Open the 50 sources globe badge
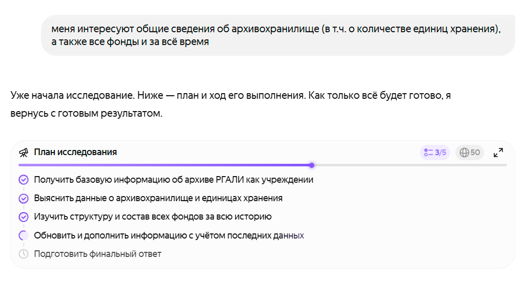This screenshot has height=302, width=526. (x=470, y=153)
